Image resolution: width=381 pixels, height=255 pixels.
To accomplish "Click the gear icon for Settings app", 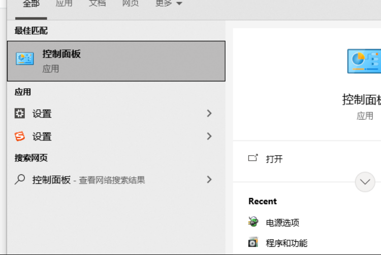I will (x=20, y=114).
